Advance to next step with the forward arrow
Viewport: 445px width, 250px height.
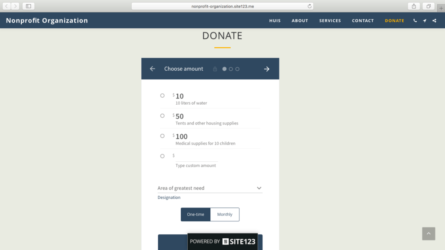pos(266,69)
